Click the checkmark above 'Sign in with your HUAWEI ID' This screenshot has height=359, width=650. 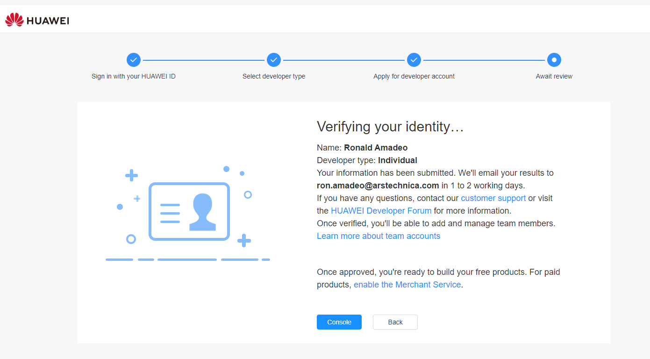(134, 60)
